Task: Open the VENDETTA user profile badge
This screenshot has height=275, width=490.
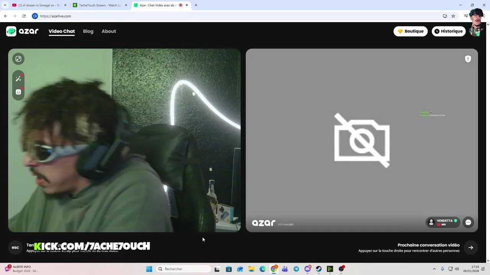Action: pos(443,222)
